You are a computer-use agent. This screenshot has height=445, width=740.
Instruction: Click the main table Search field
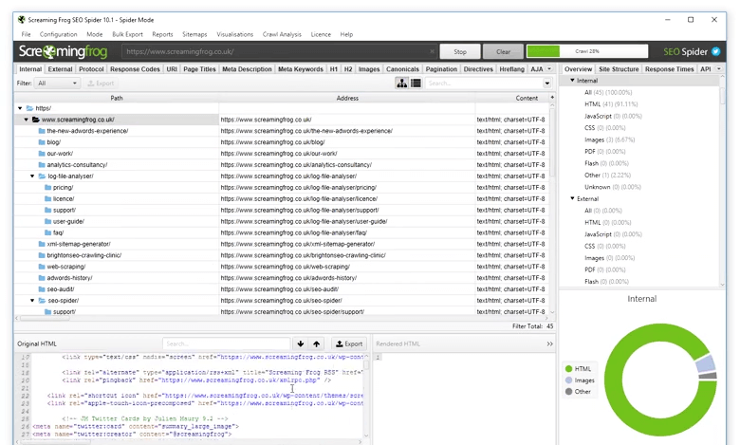pyautogui.click(x=484, y=83)
